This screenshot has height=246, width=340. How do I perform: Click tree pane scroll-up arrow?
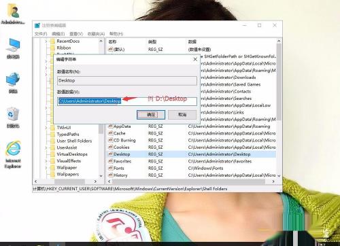click(x=101, y=41)
